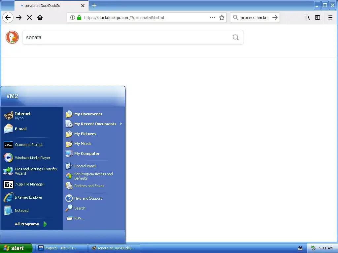Open Help and Support
Viewport: 338px width, 253px height.
tap(94, 198)
